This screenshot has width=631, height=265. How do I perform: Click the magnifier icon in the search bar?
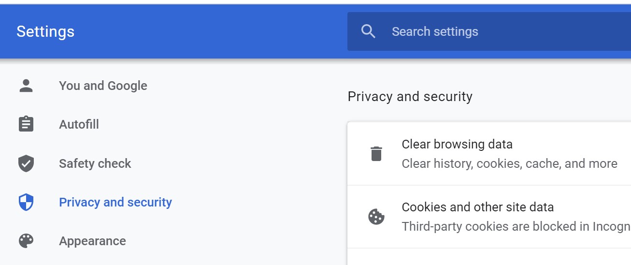click(x=368, y=31)
